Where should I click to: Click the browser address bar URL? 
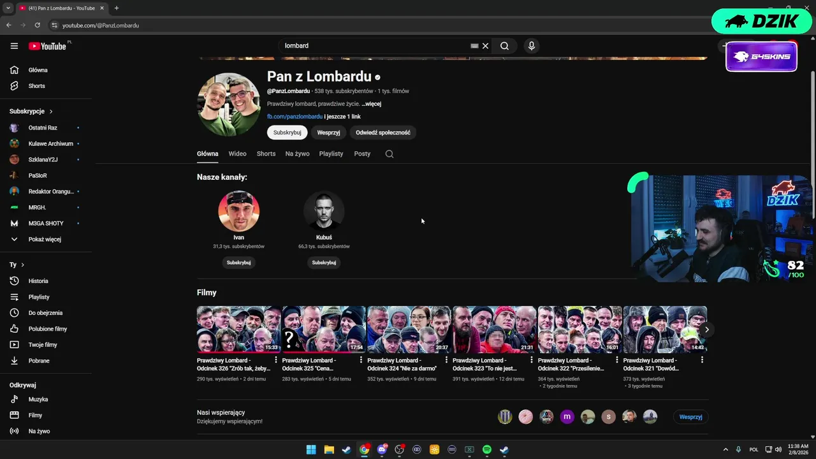(101, 25)
